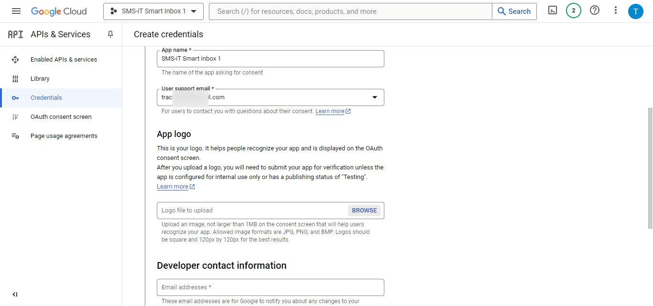Open the SMS-iT Smart Inbox 1 project picker
Screen dimensions: 653x306
pyautogui.click(x=153, y=11)
